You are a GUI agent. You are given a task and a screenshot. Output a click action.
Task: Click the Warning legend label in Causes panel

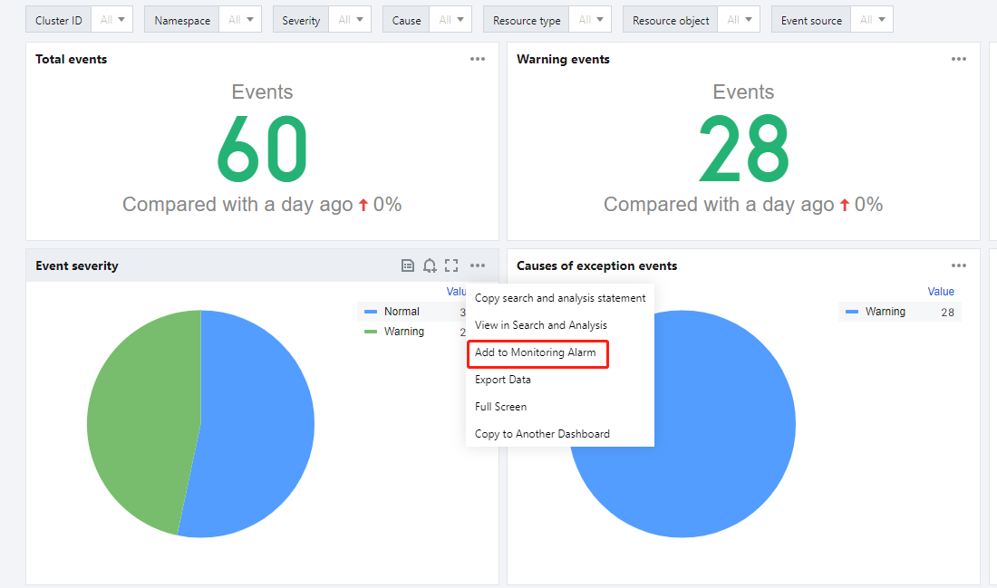coord(886,312)
